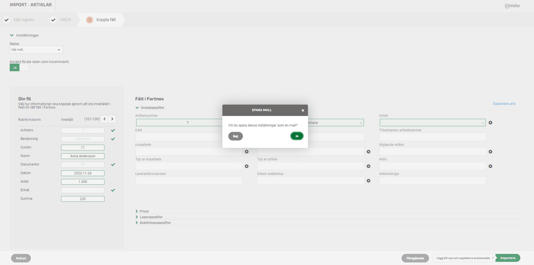Viewport: 534px width, 265px height.
Task: Click the Anteckningar field
Action: click(x=433, y=189)
